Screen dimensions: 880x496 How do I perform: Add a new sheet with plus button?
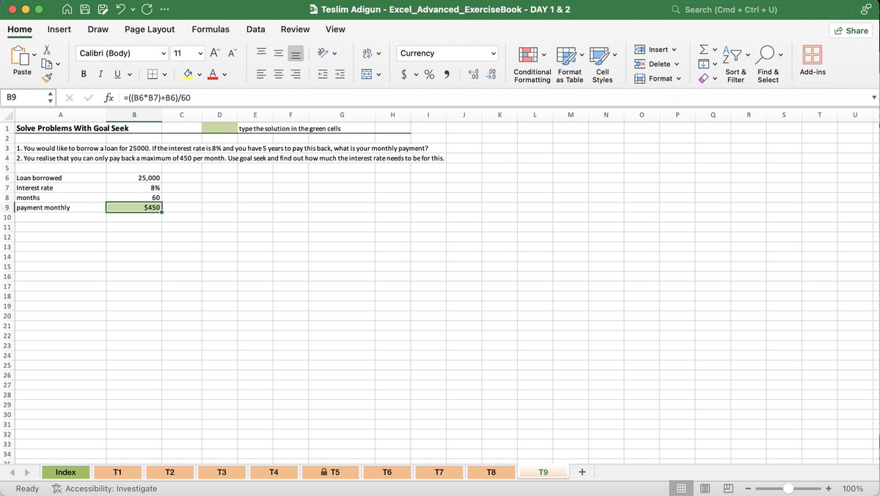tap(582, 472)
